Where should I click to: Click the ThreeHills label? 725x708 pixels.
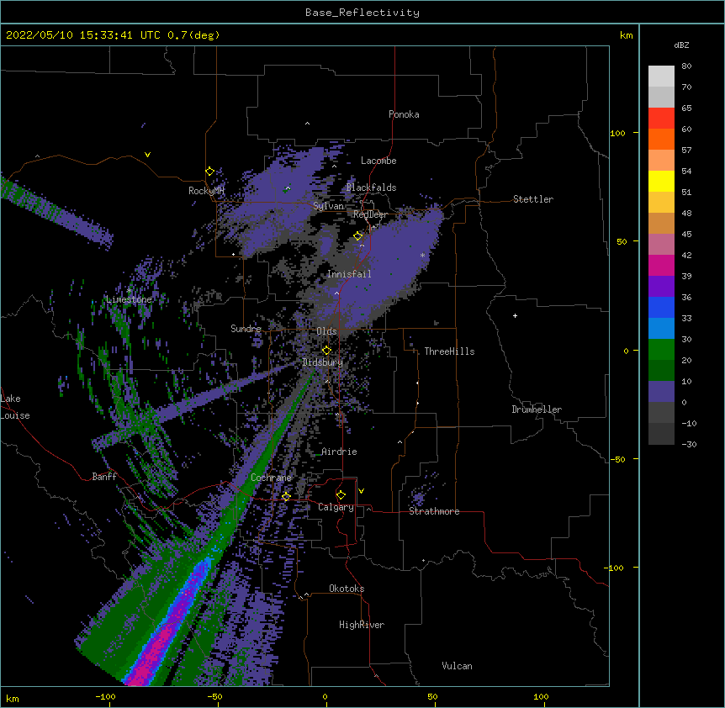point(449,351)
